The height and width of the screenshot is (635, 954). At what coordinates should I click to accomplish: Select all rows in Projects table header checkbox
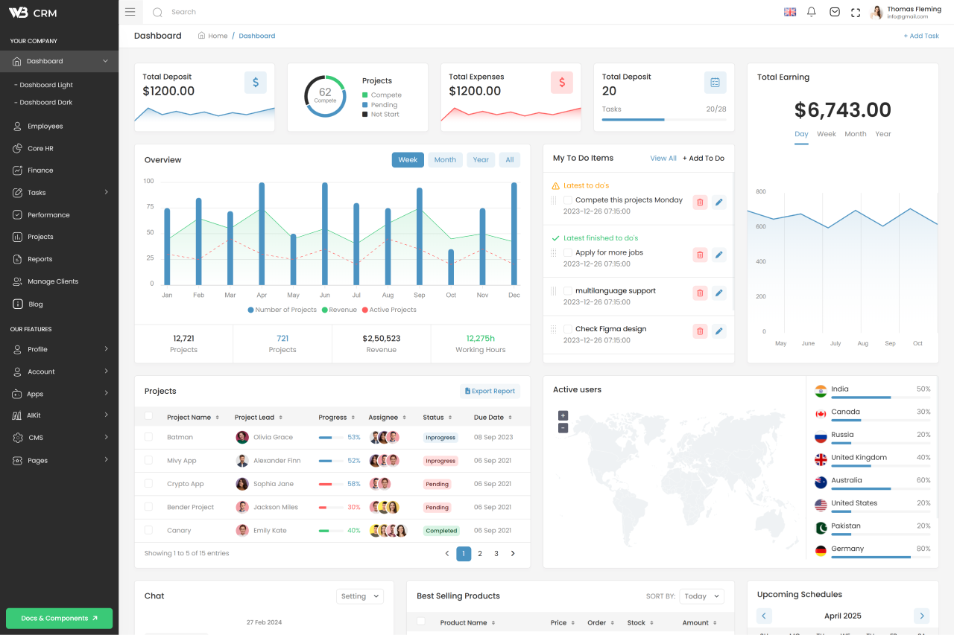coord(148,416)
